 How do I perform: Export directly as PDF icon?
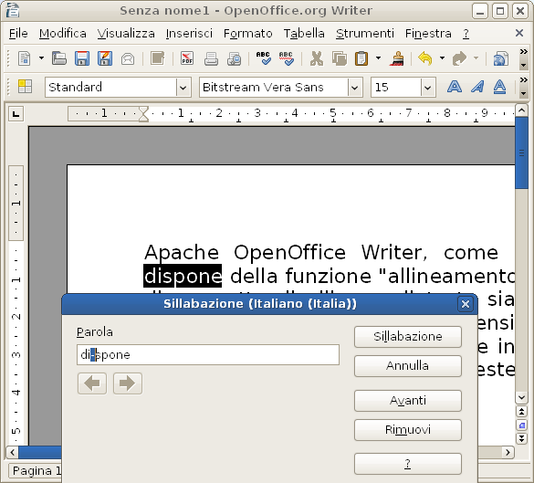pos(187,58)
